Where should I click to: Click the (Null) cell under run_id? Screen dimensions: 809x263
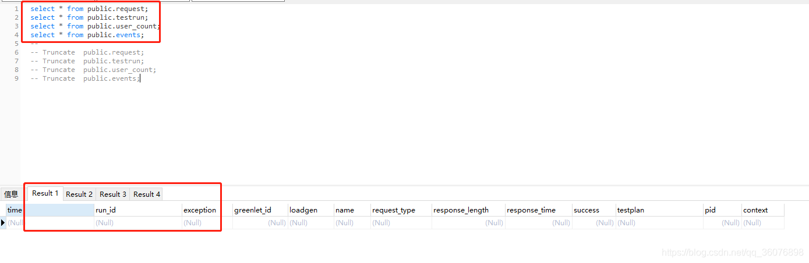[x=138, y=223]
